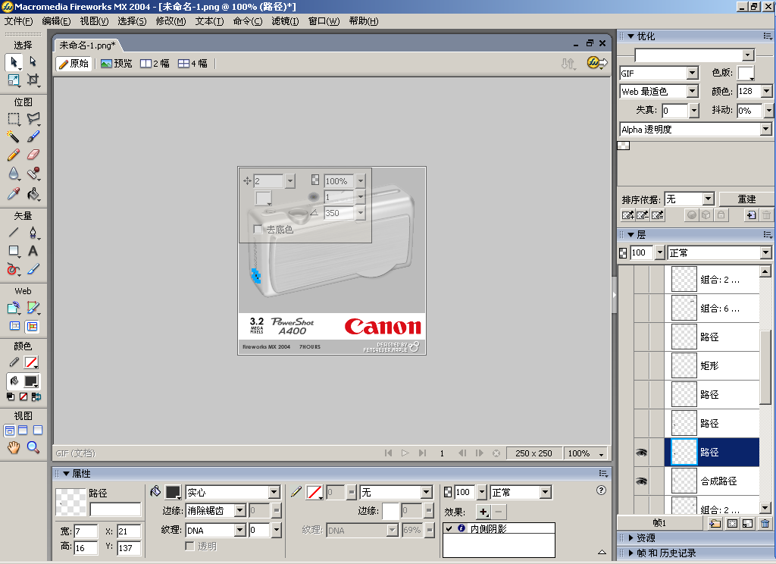Open the GIF export format dropdown
Image resolution: width=776 pixels, height=564 pixels.
[693, 74]
